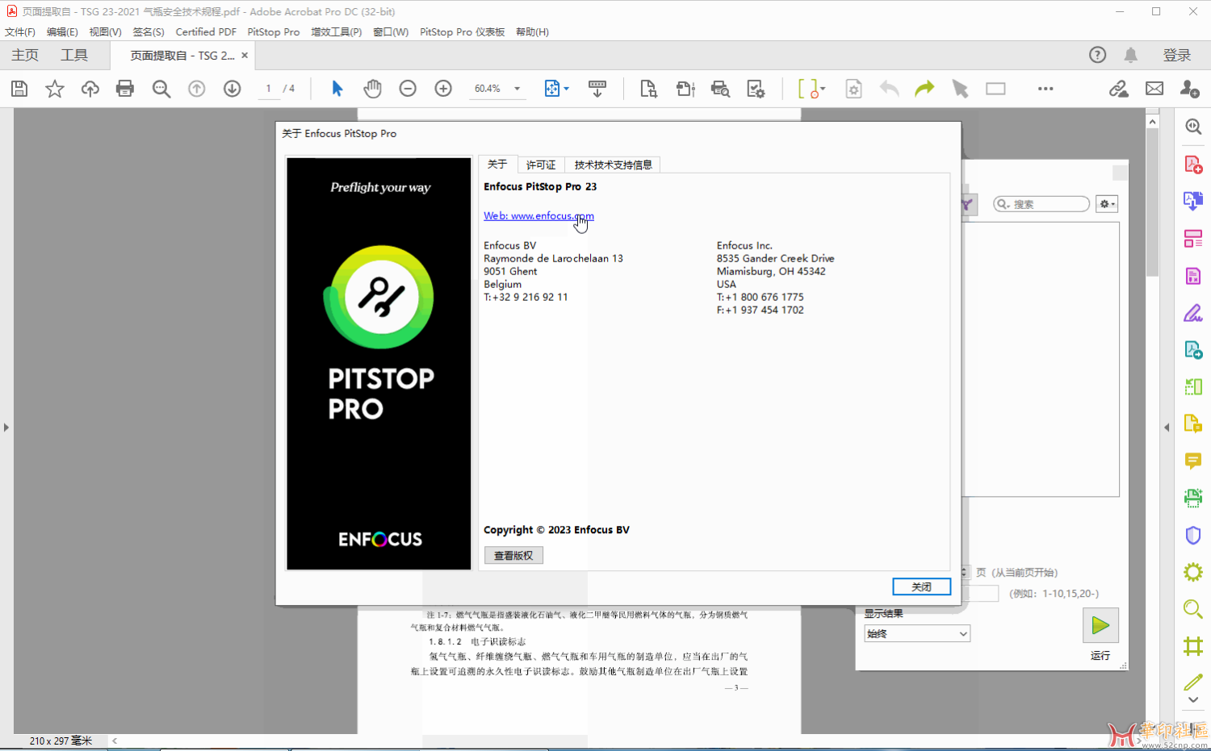This screenshot has width=1211, height=751.
Task: Click the 关闭 button in dialog
Action: coord(921,586)
